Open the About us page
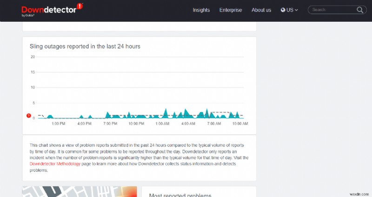 (x=261, y=10)
